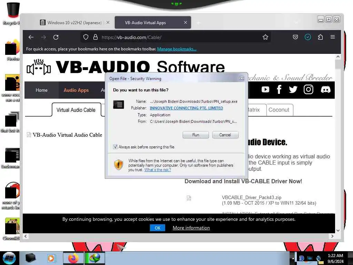Image resolution: width=353 pixels, height=265 pixels.
Task: Click Cancel in the security warning
Action: coord(225,135)
